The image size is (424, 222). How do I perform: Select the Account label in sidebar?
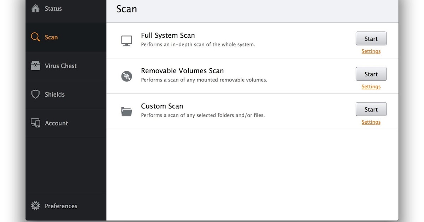[x=56, y=123]
